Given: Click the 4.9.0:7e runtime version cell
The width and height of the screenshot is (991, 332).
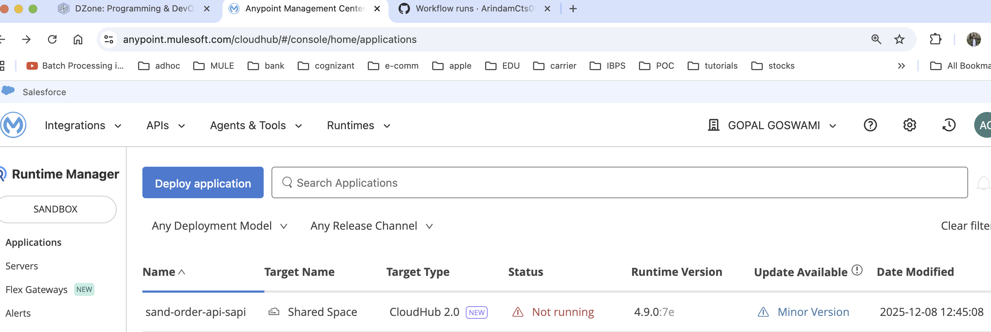Looking at the screenshot, I should [654, 312].
